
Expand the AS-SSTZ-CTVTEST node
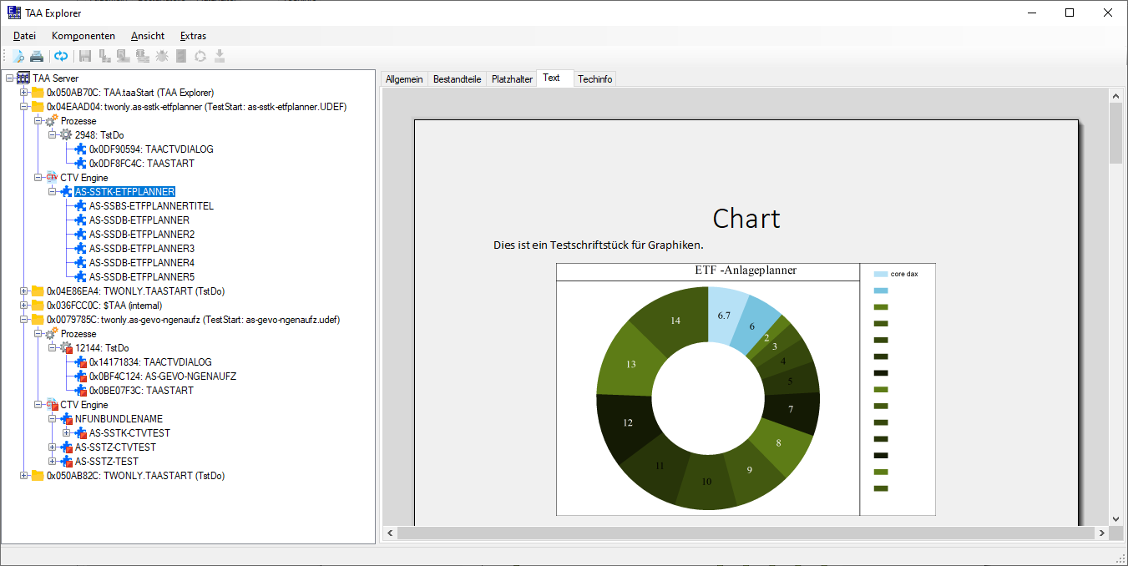point(53,447)
